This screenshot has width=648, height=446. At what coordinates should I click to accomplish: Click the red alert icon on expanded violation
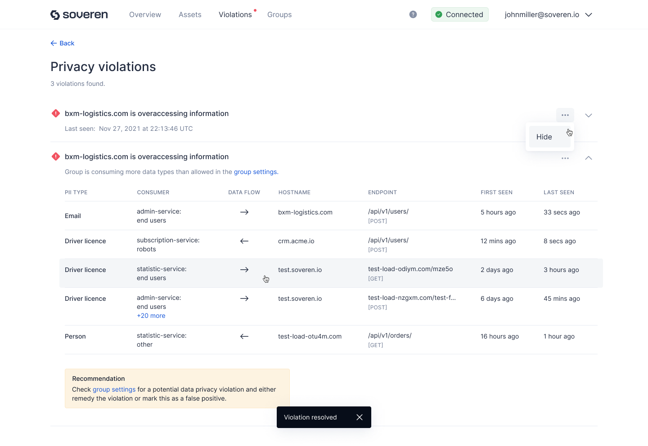(56, 156)
